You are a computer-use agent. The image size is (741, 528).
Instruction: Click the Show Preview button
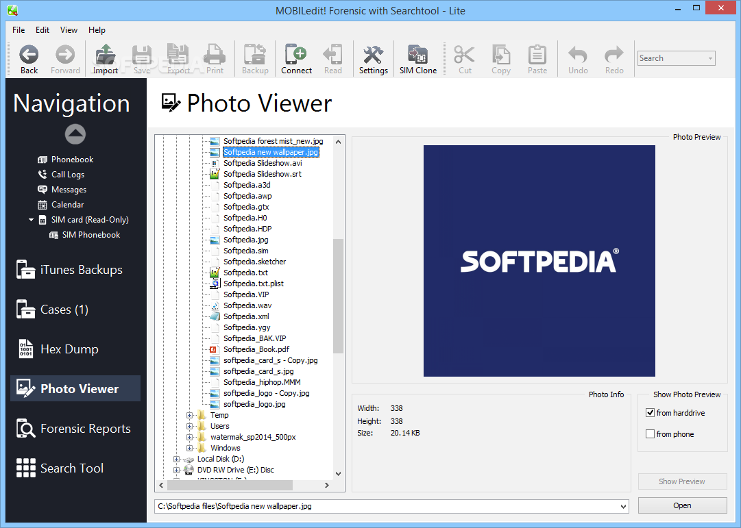coord(683,481)
